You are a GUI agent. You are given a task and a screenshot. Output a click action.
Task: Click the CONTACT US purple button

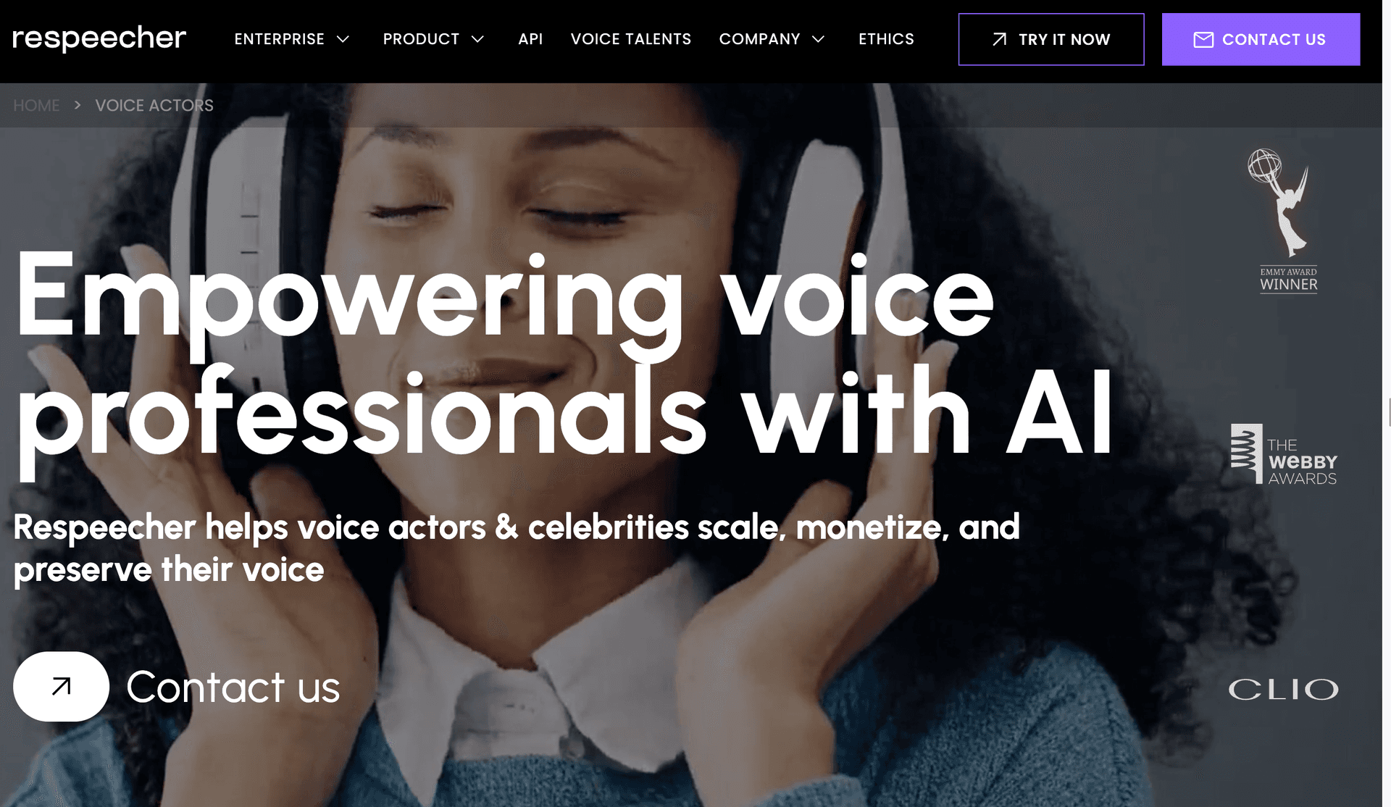click(x=1261, y=39)
